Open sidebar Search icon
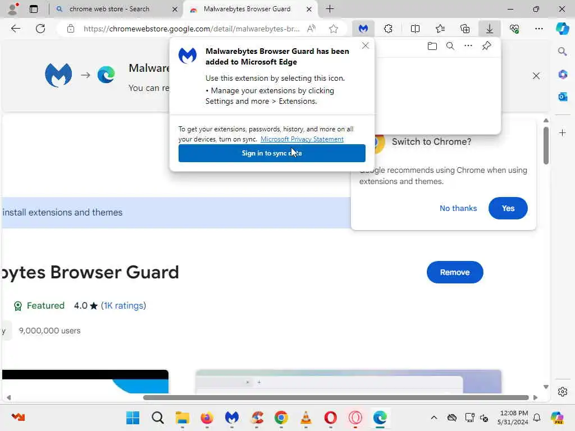575x431 pixels. [563, 51]
